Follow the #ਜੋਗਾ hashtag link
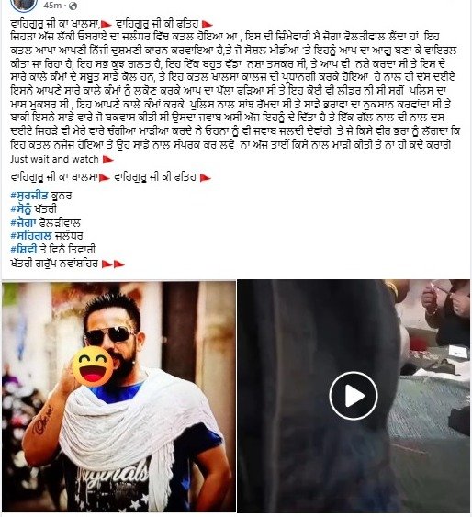This screenshot has width=472, height=517. pos(23,223)
